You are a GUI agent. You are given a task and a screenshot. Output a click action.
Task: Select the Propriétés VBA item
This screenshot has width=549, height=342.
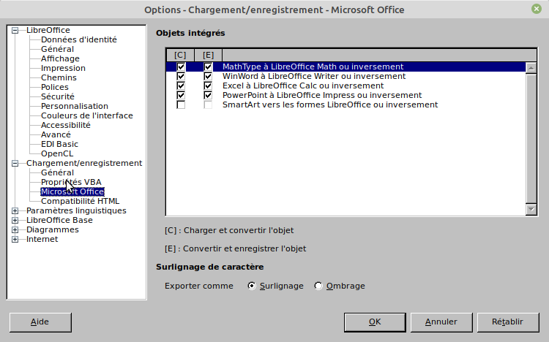[x=71, y=182]
